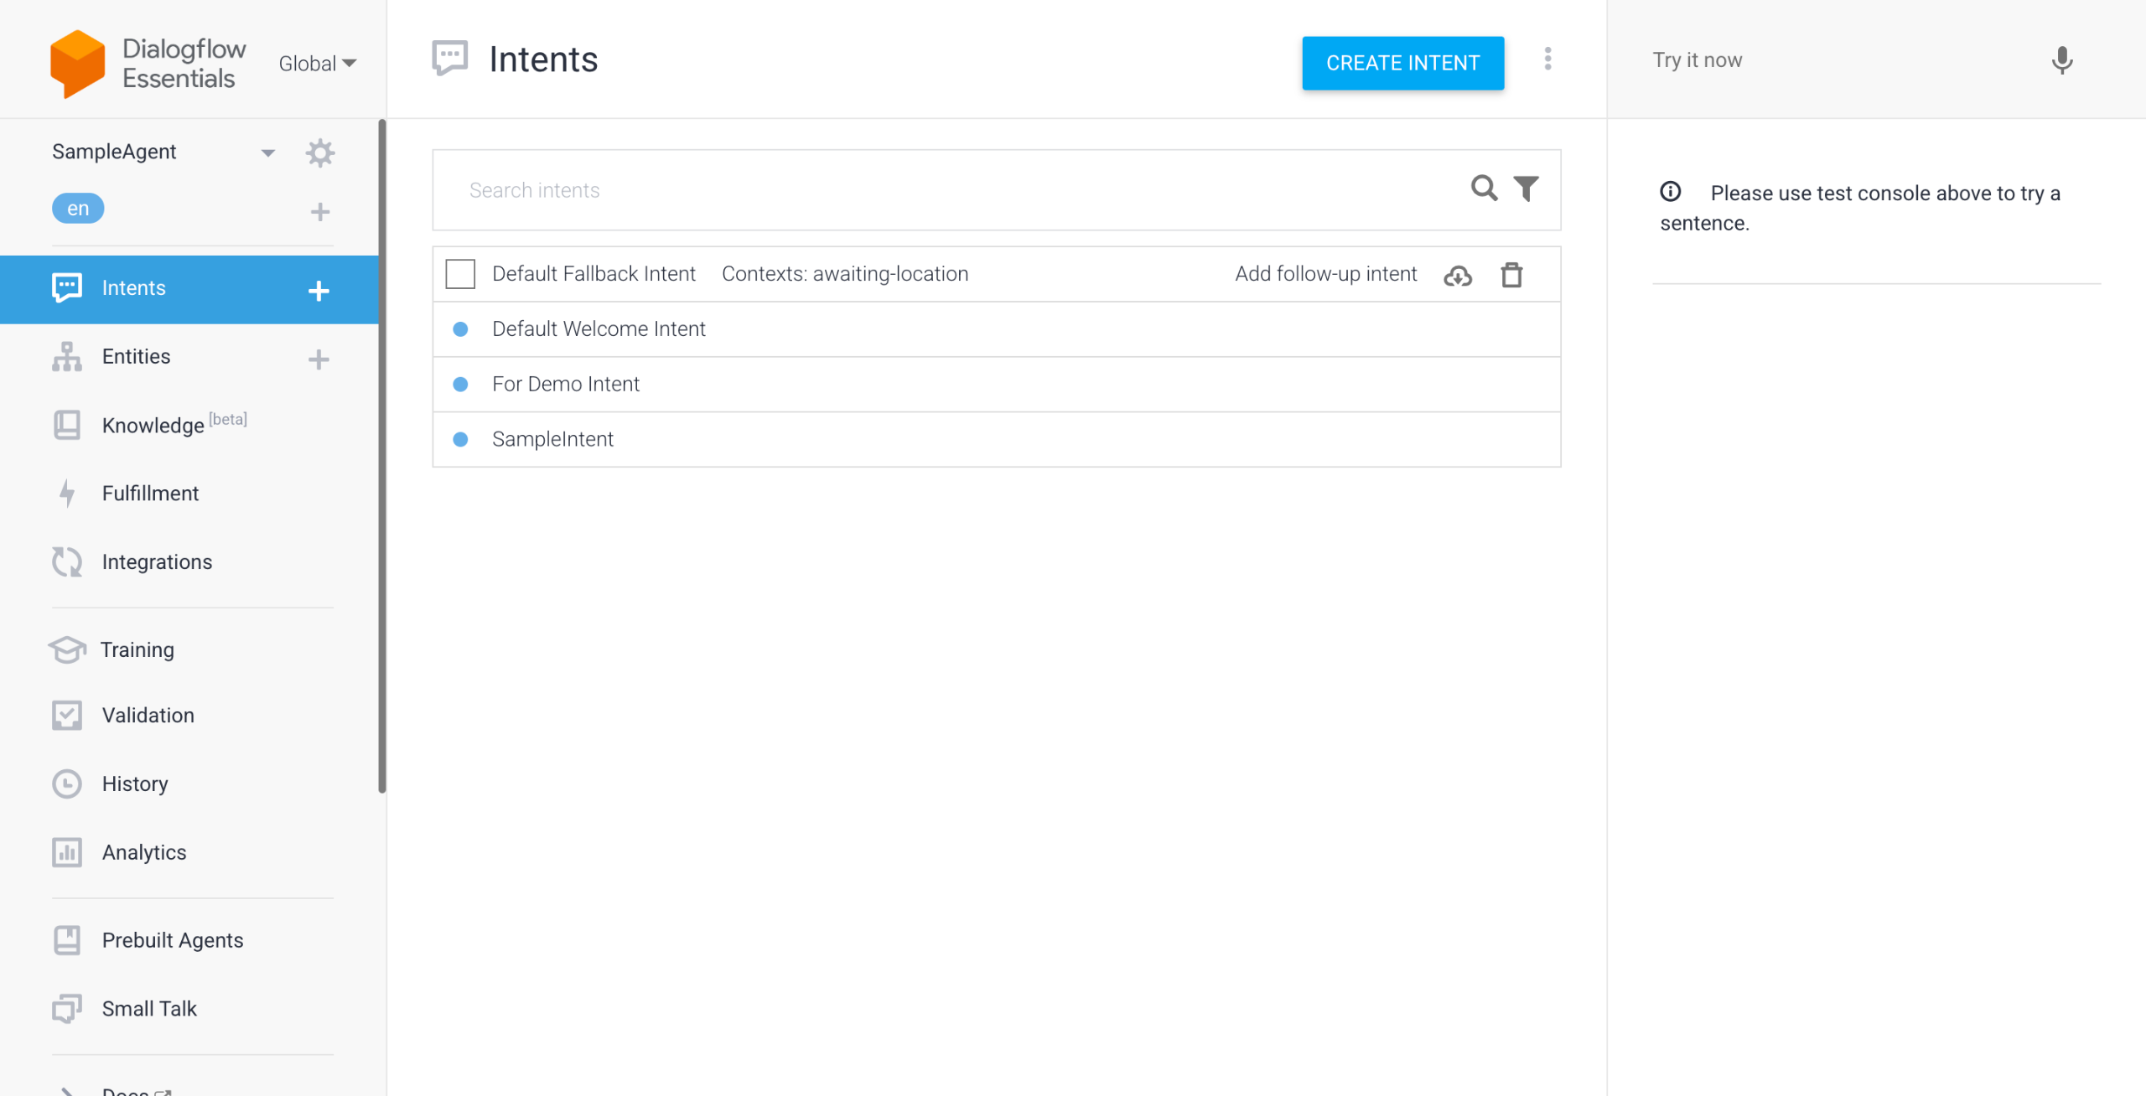Open the Integrations section
This screenshot has width=2146, height=1096.
[157, 561]
